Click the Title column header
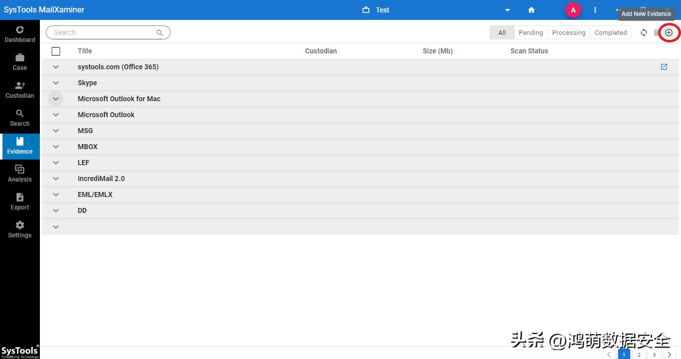Image resolution: width=681 pixels, height=359 pixels. tap(85, 51)
